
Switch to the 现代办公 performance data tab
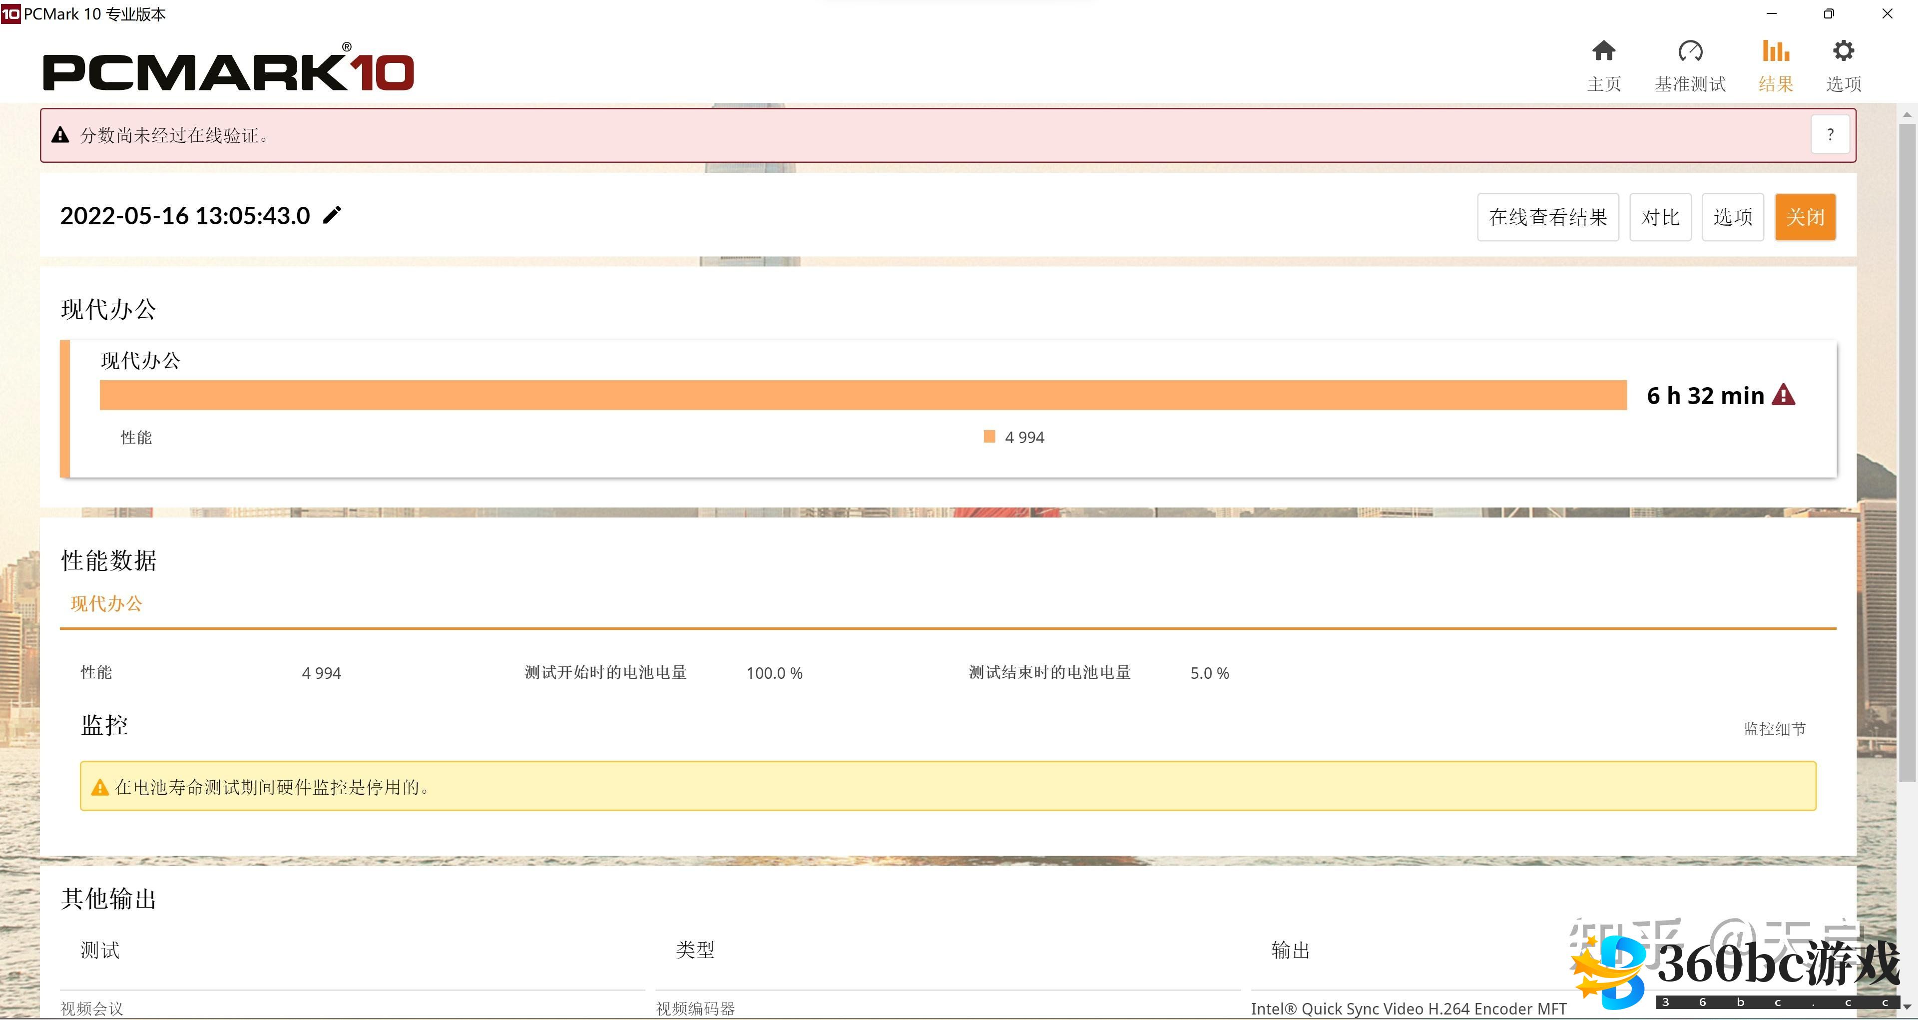coord(106,604)
